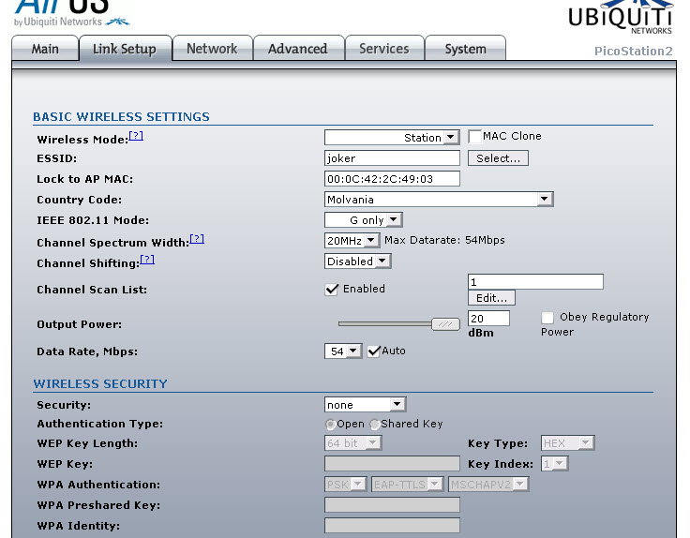The image size is (690, 538).
Task: Click the Max Datarate: 54Mbps text
Action: 444,240
